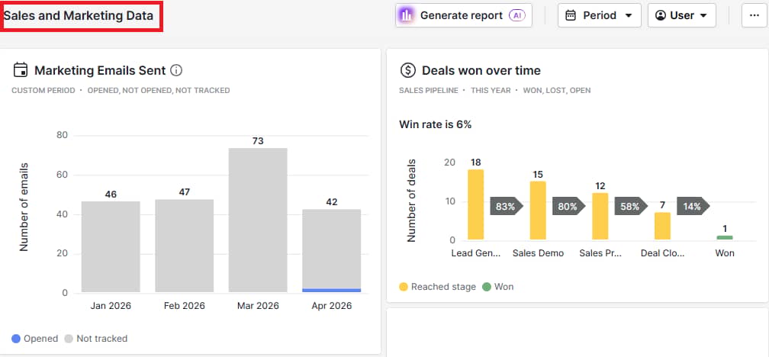This screenshot has height=357, width=769.
Task: Click the Sales Demo yellow bar showing 15
Action: pyautogui.click(x=538, y=211)
